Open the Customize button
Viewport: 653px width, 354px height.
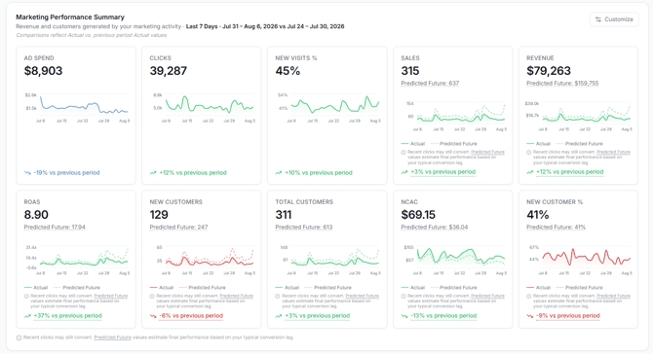point(614,19)
